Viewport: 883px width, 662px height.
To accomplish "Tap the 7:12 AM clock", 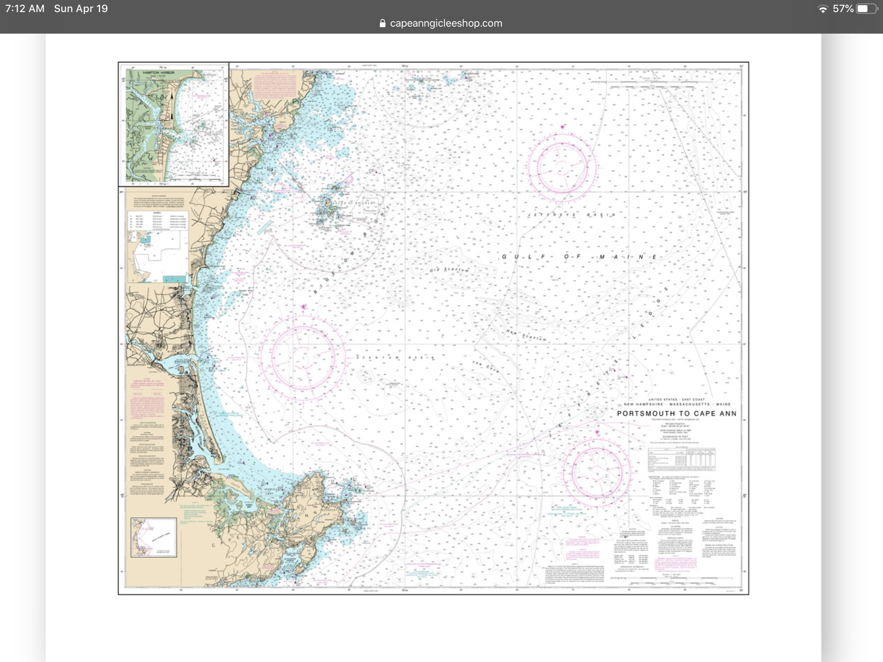I will tap(25, 9).
